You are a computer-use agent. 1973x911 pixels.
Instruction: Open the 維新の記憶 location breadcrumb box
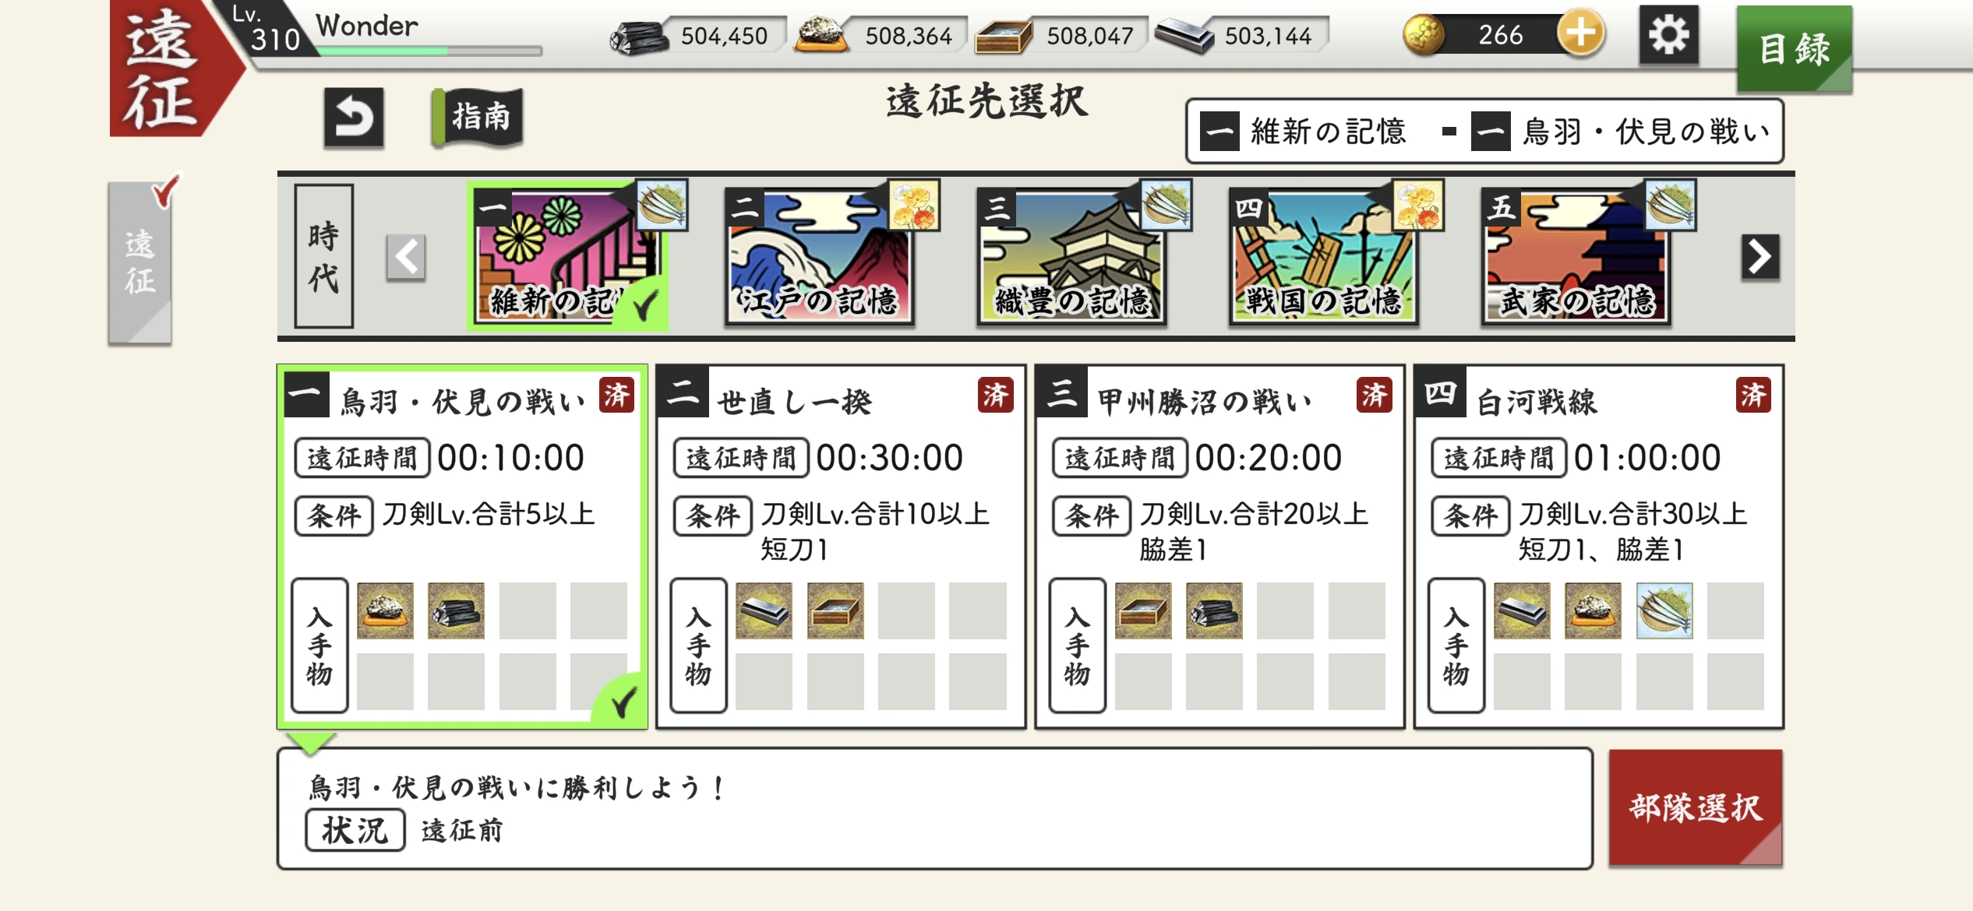1484,132
